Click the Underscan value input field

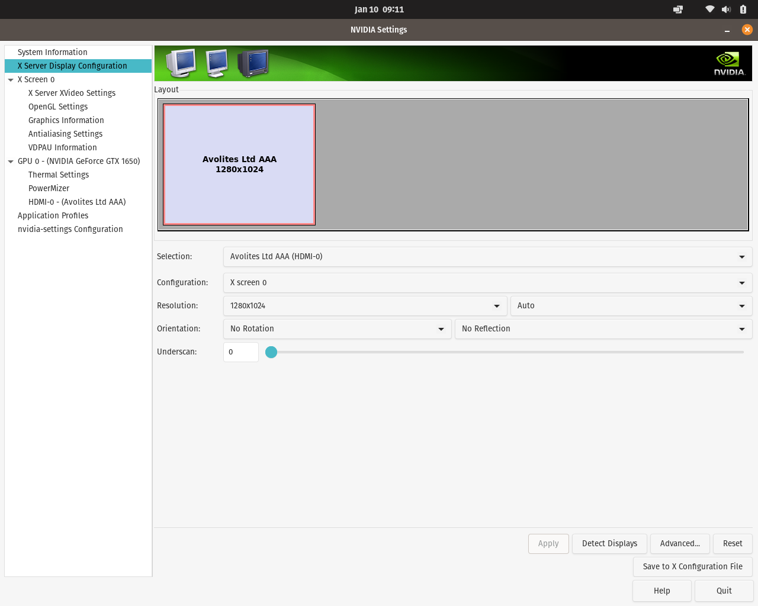(x=240, y=352)
